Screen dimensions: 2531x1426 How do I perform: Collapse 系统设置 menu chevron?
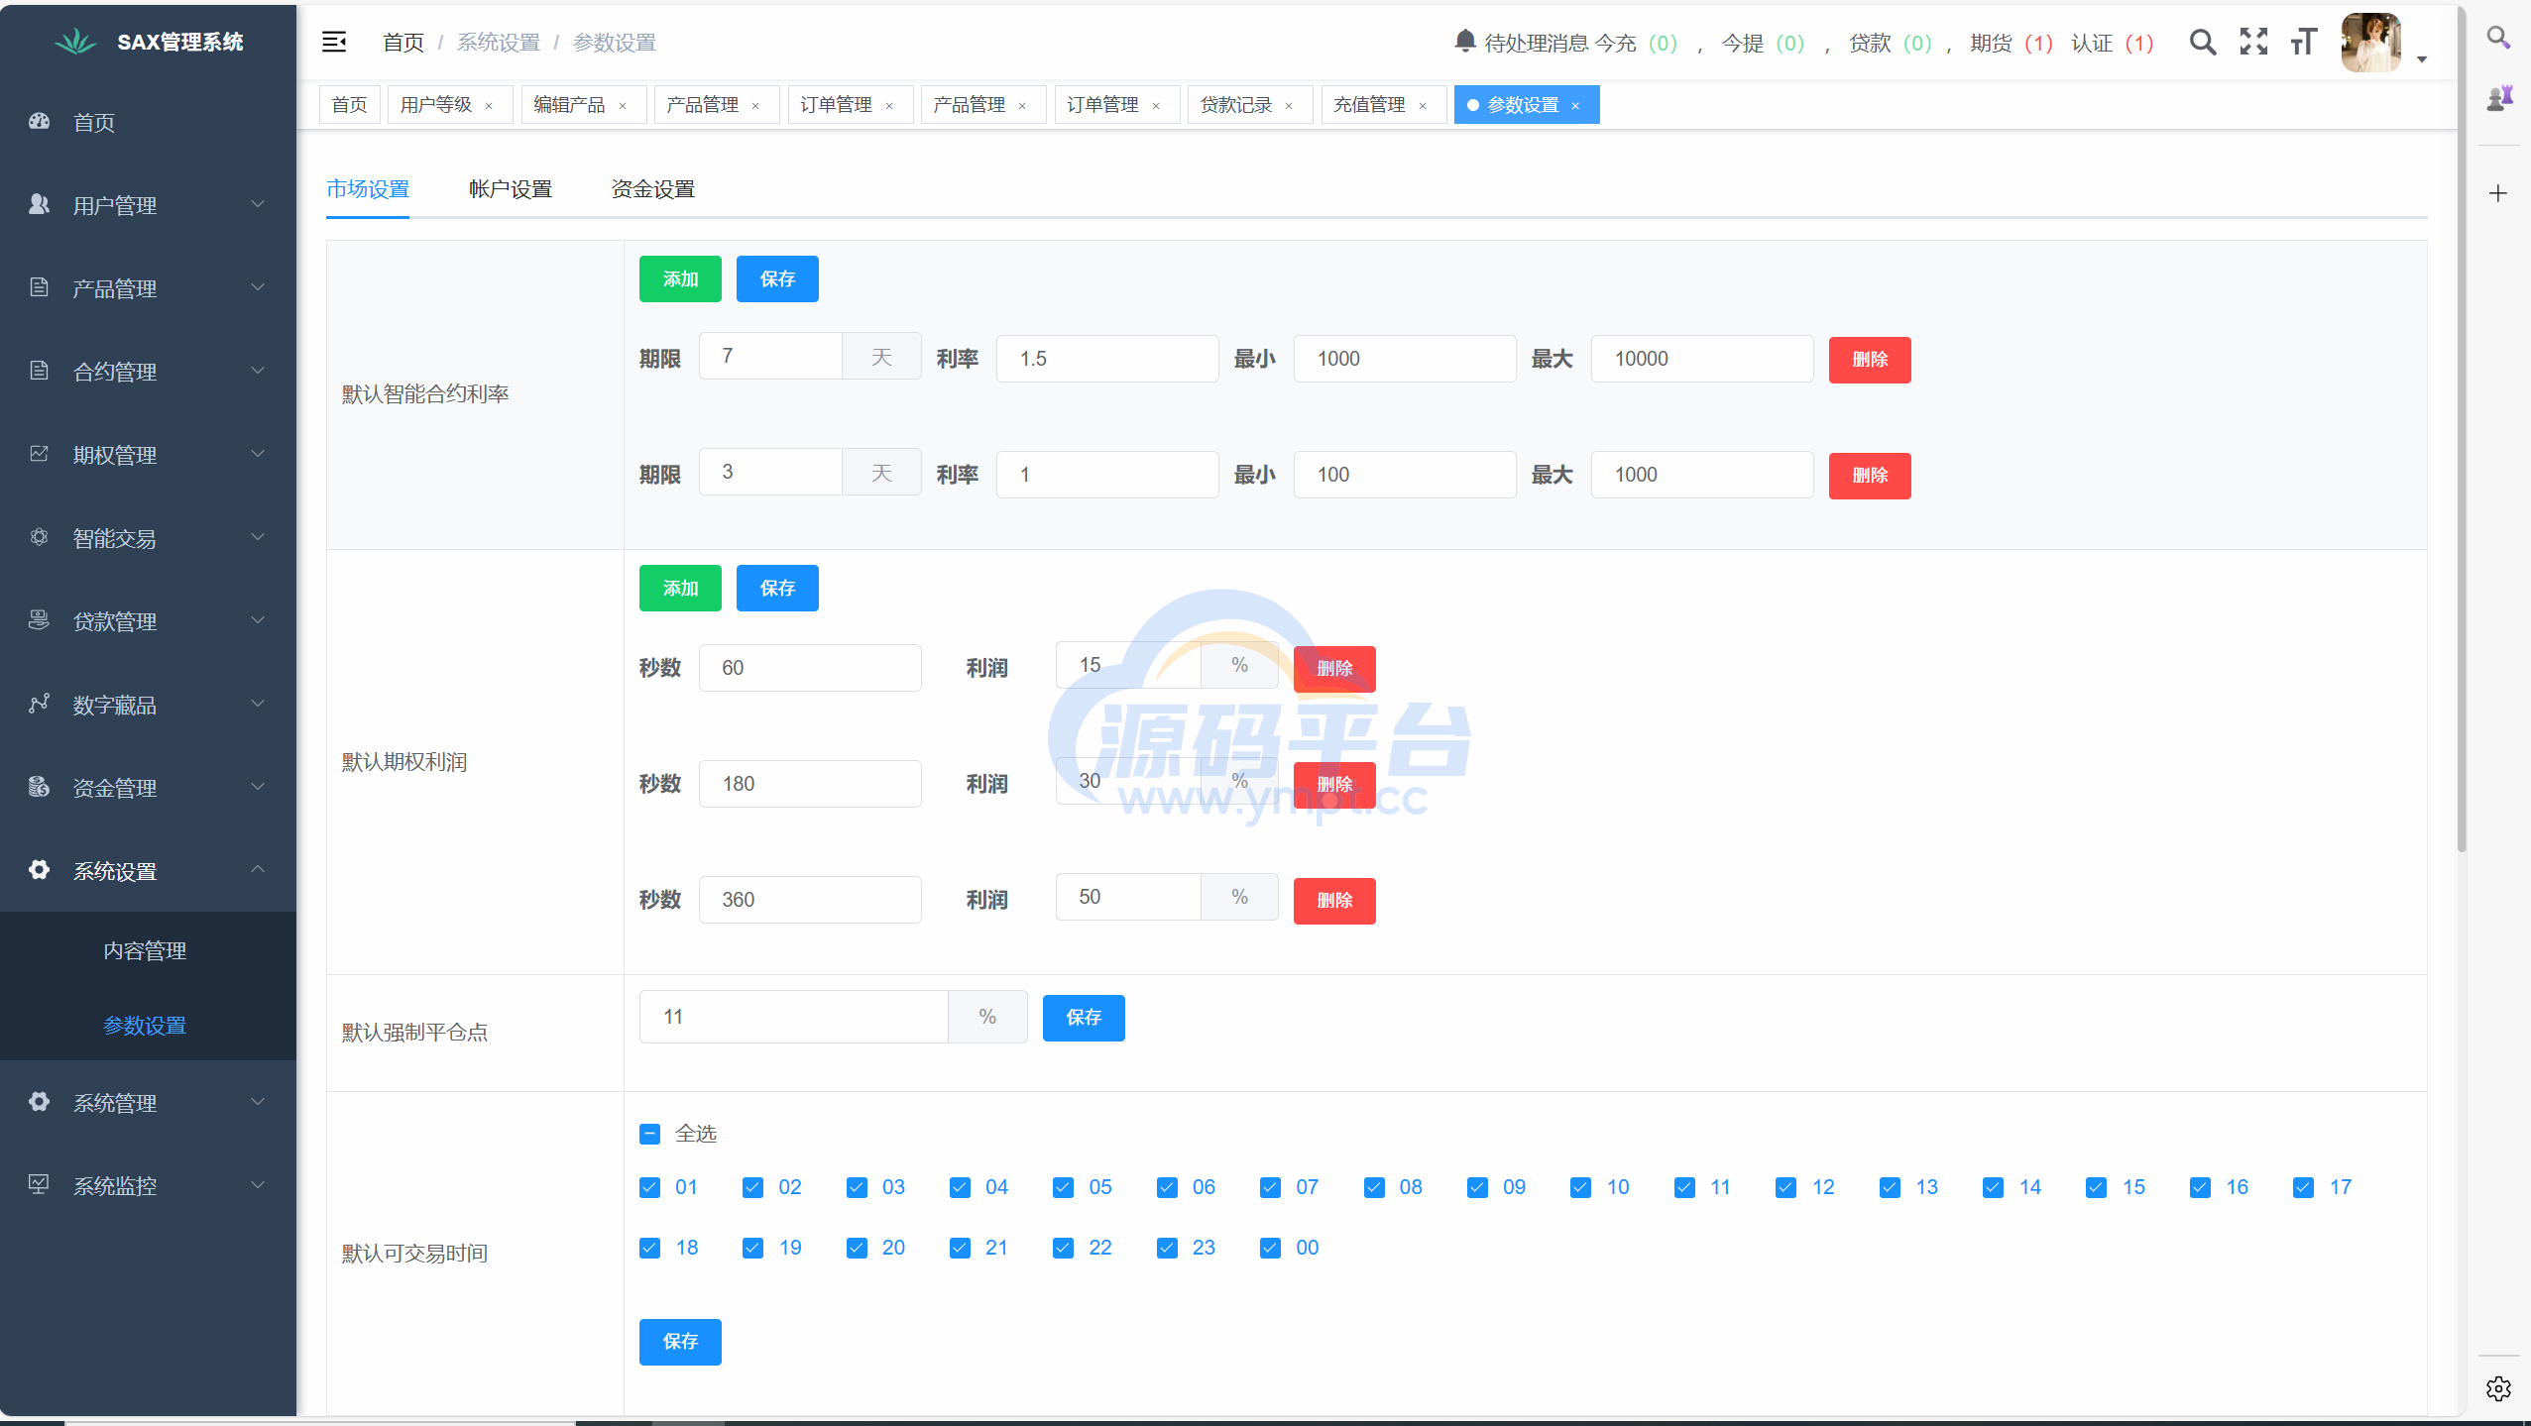click(258, 869)
